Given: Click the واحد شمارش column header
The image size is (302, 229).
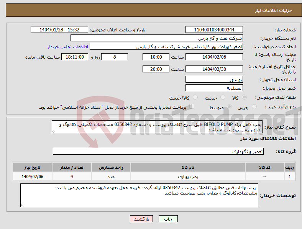Looking at the screenshot, I should [111, 167].
